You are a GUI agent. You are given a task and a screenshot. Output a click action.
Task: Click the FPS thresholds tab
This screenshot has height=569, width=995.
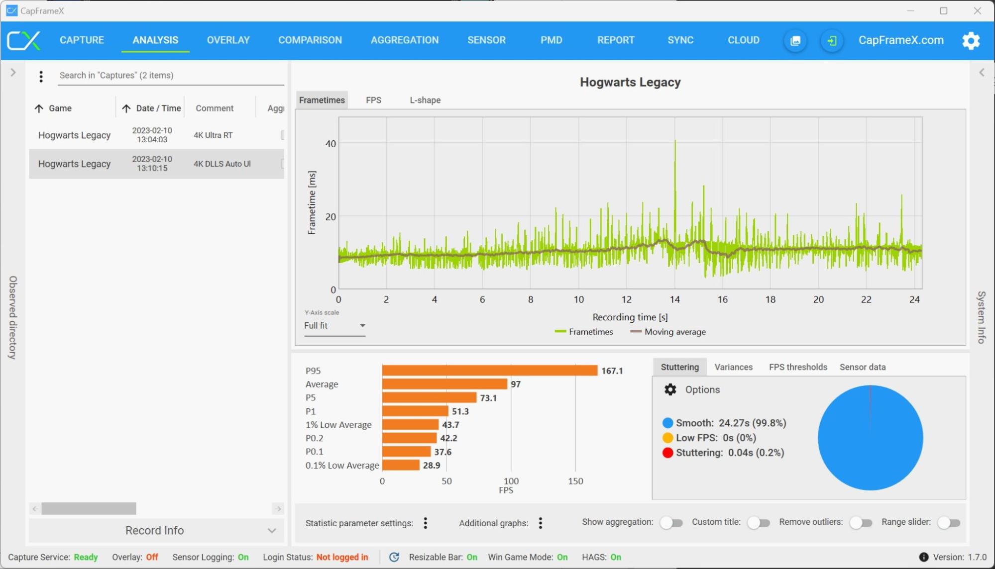click(796, 367)
